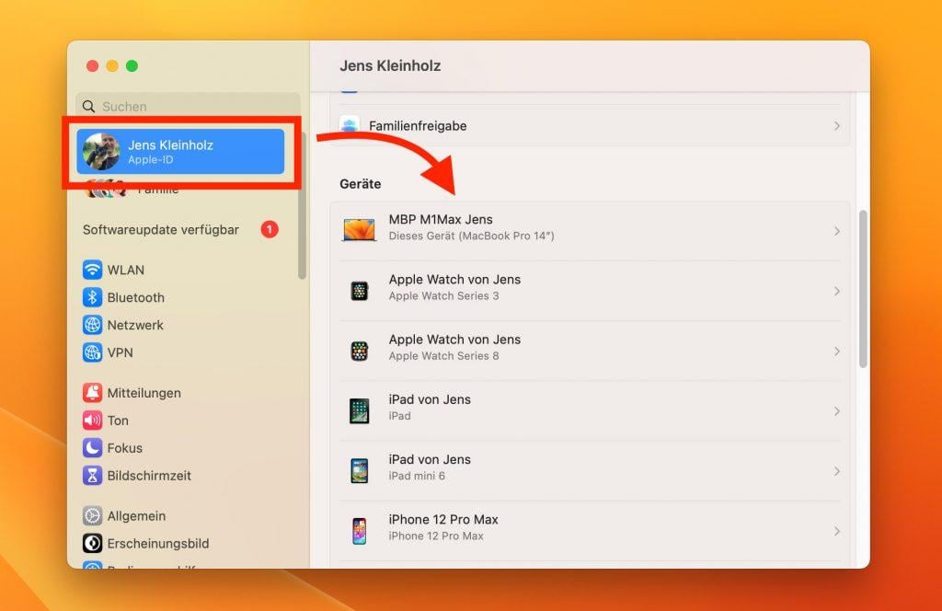Click the Familienfreigabe icon
The image size is (942, 611).
tap(349, 125)
